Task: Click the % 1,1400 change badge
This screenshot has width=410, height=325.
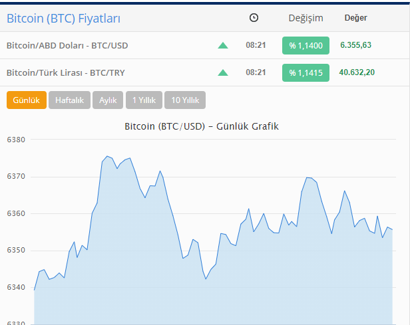Action: coord(306,45)
